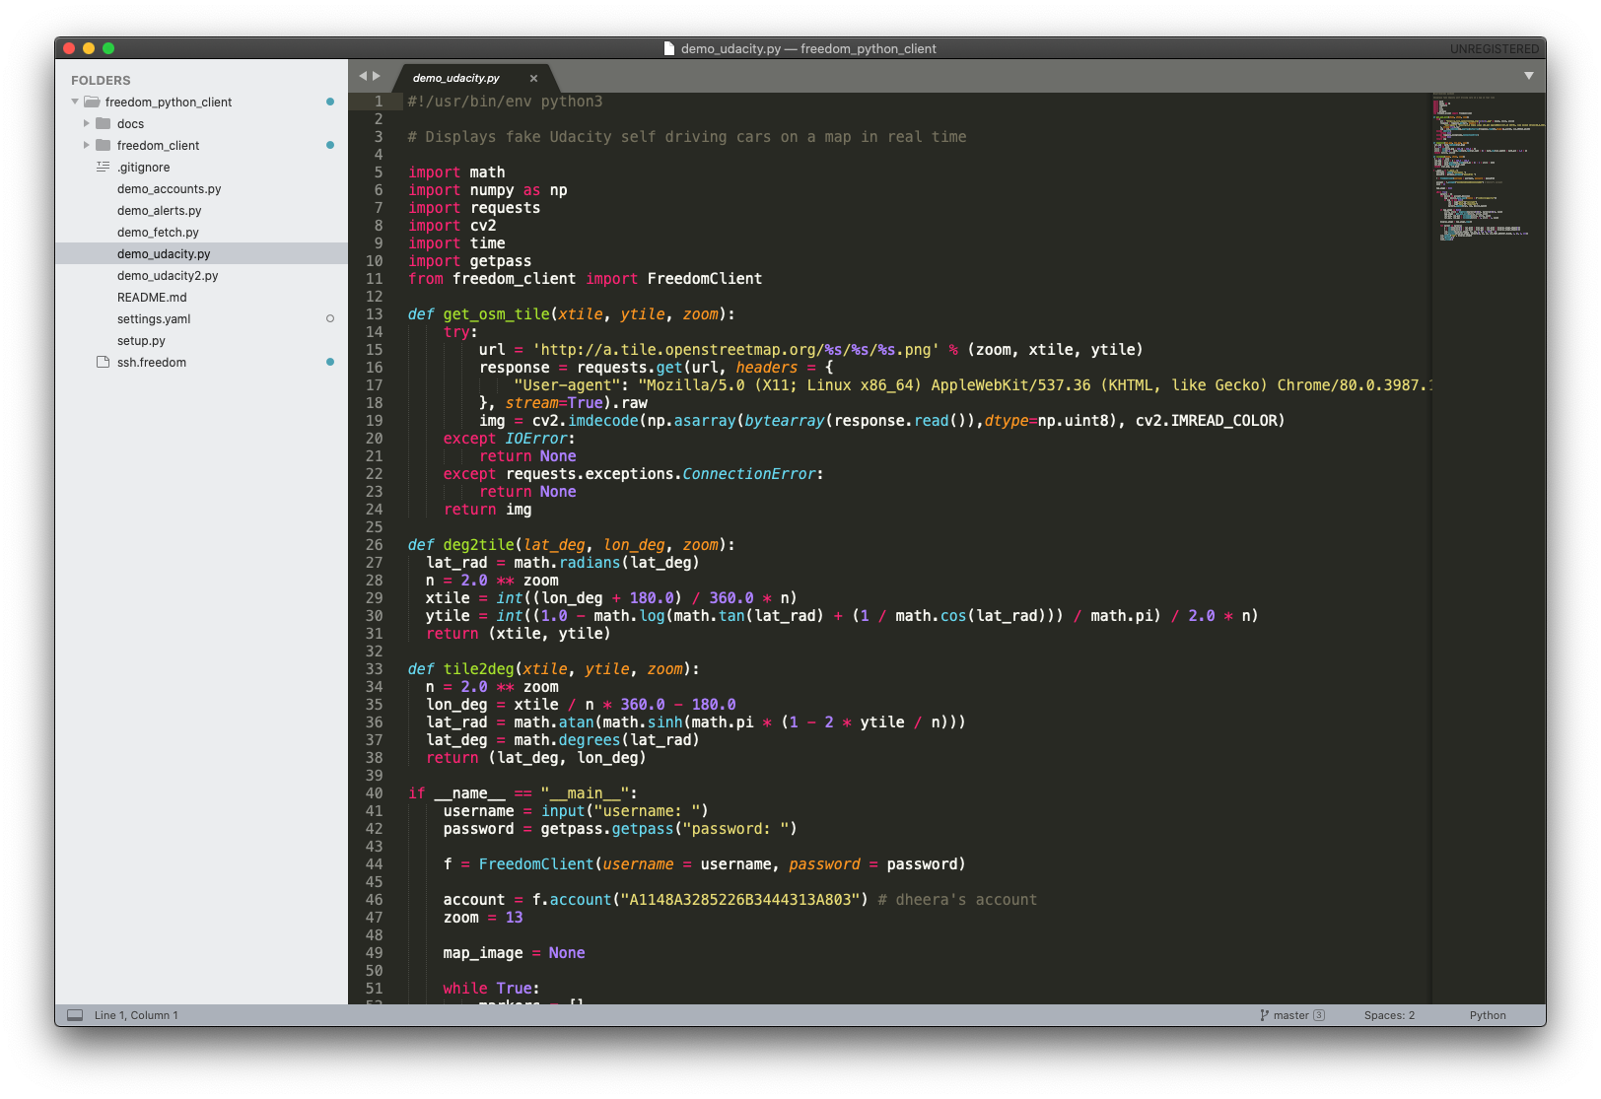
Task: Open settings.yaml from the sidebar
Action: (154, 319)
